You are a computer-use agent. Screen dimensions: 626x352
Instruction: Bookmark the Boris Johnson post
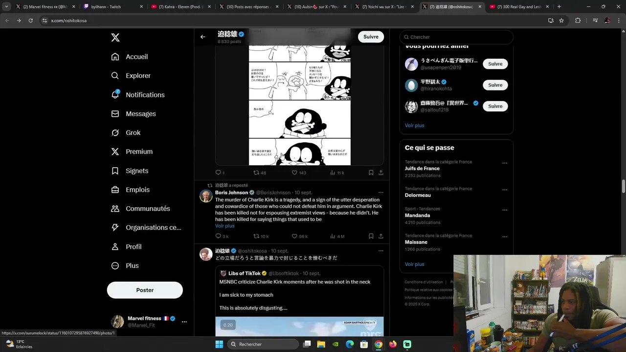pyautogui.click(x=371, y=236)
